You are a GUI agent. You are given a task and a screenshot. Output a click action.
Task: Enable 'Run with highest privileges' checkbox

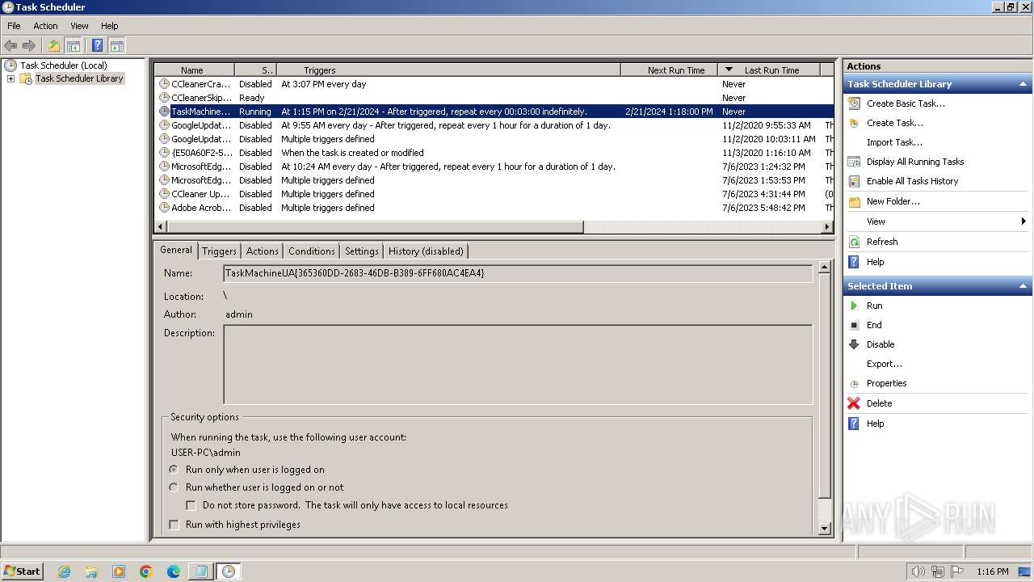(x=173, y=525)
